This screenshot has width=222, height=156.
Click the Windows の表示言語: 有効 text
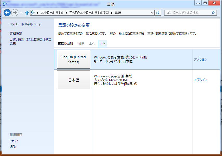coord(113,76)
